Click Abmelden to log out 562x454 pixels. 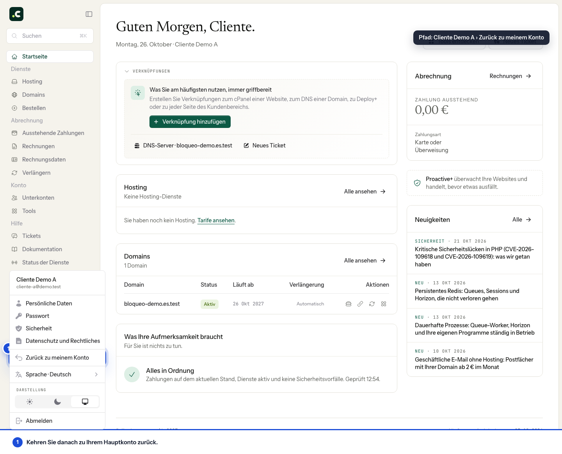point(57,421)
